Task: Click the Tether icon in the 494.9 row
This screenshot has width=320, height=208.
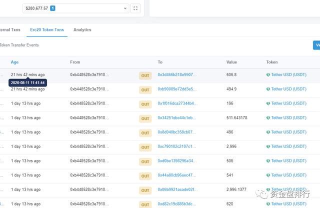Action: tap(268, 89)
